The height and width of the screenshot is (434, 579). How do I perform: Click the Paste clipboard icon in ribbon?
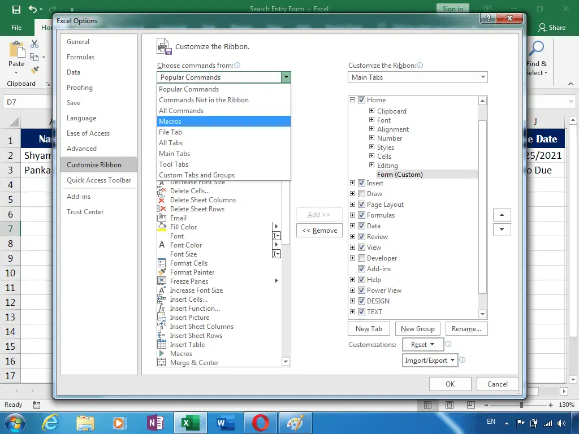click(x=16, y=50)
